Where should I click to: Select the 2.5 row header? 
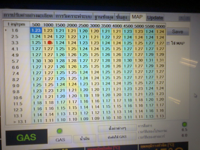pos(15,37)
